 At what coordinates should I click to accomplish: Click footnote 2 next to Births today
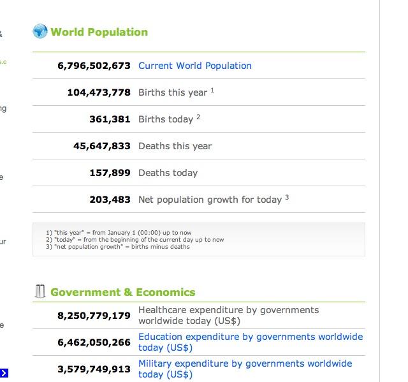(198, 117)
